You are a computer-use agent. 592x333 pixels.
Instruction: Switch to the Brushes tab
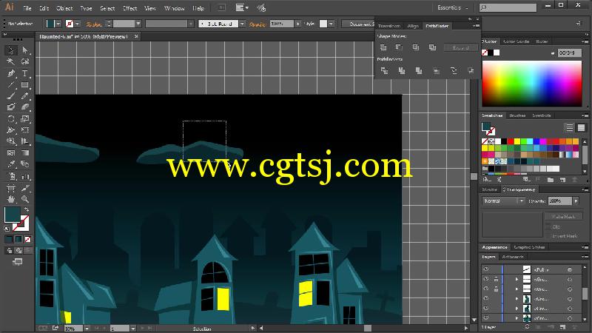pos(517,115)
